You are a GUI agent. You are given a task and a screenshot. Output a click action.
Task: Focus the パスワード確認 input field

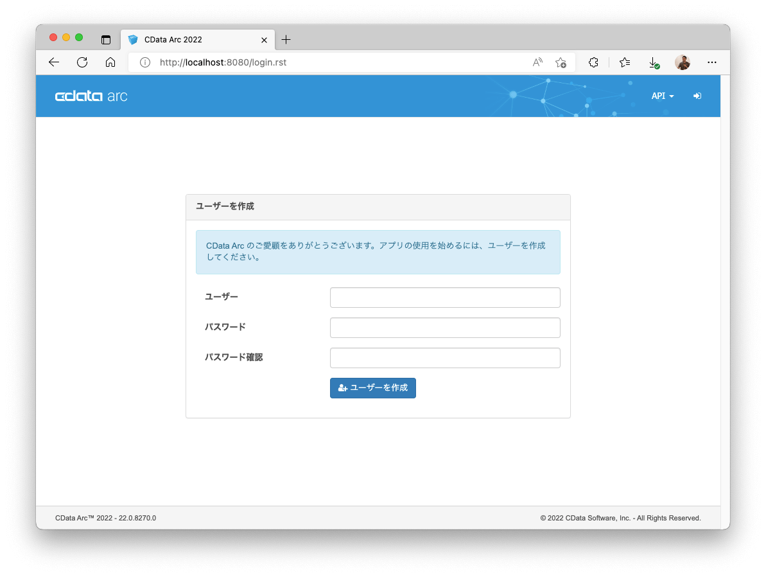(445, 358)
